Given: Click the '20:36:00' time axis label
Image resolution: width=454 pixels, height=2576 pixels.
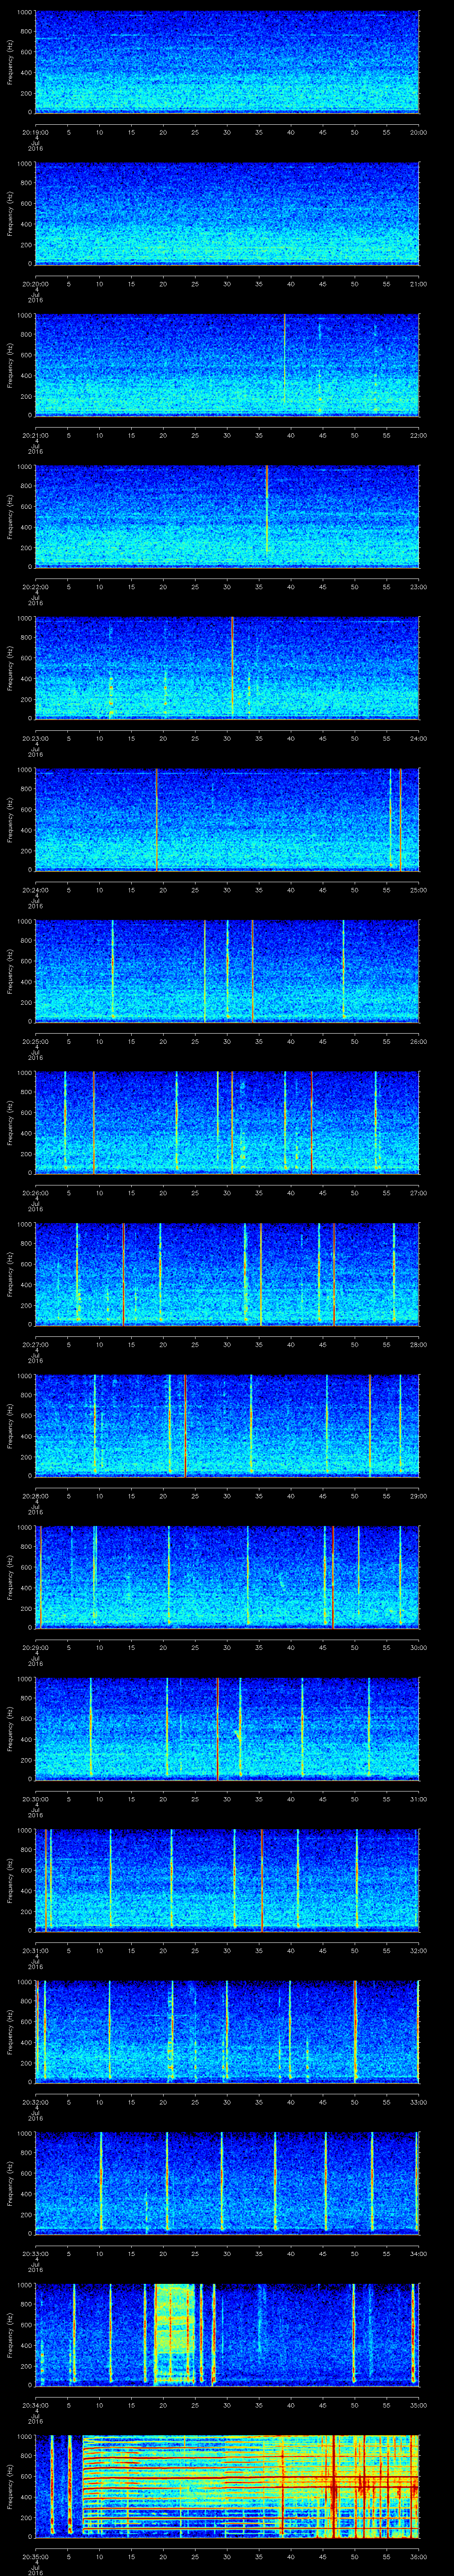Looking at the screenshot, I should [419, 2556].
